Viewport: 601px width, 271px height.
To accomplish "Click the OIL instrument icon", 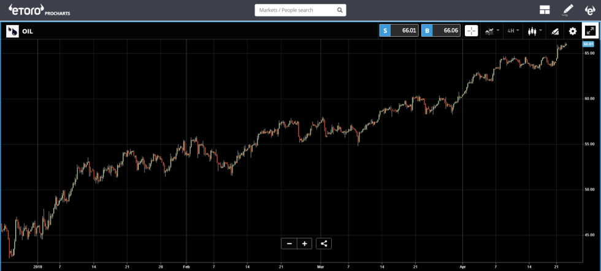I will [12, 31].
